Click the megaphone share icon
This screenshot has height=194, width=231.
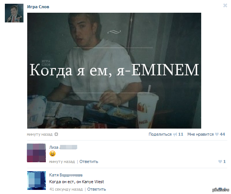(x=175, y=134)
